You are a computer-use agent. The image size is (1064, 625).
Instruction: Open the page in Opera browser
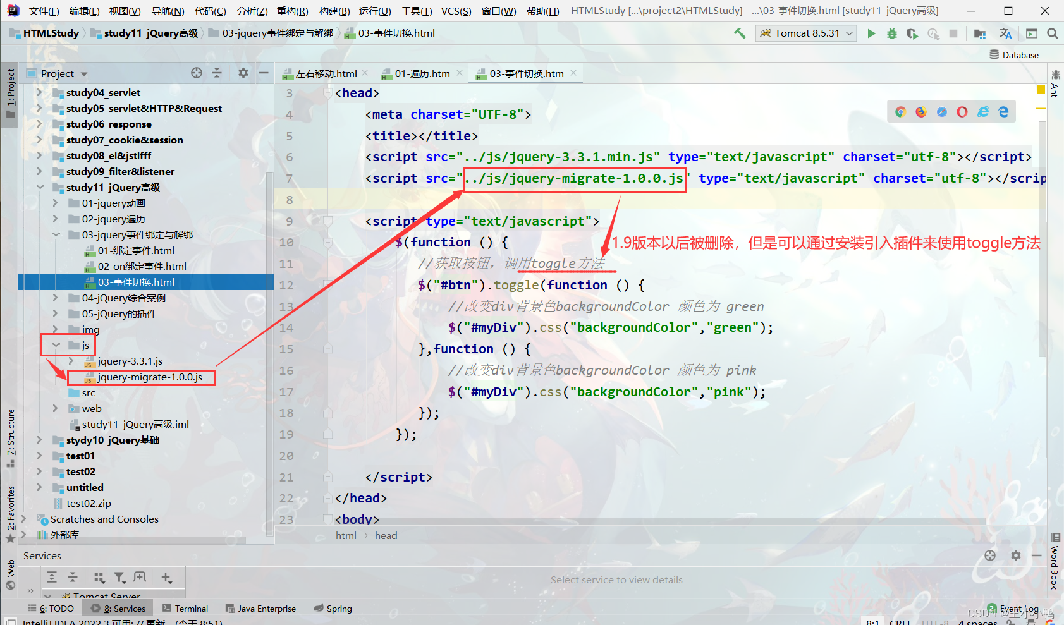pos(962,112)
